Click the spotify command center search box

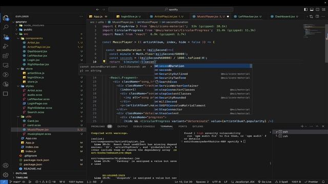click(x=171, y=10)
